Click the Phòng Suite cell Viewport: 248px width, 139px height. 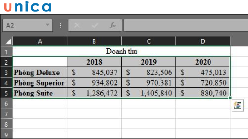40,93
